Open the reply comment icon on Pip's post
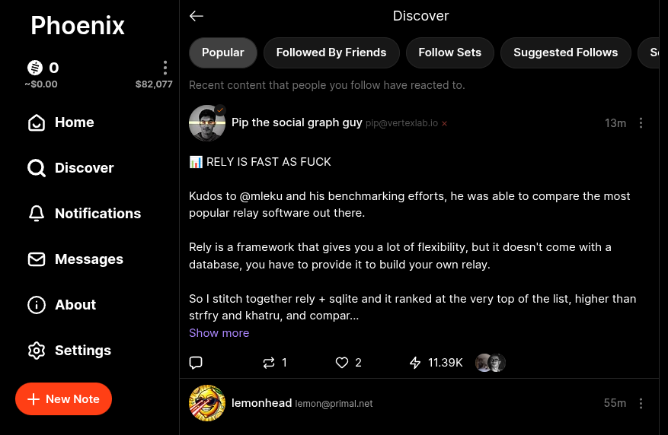Image resolution: width=668 pixels, height=435 pixels. point(196,363)
